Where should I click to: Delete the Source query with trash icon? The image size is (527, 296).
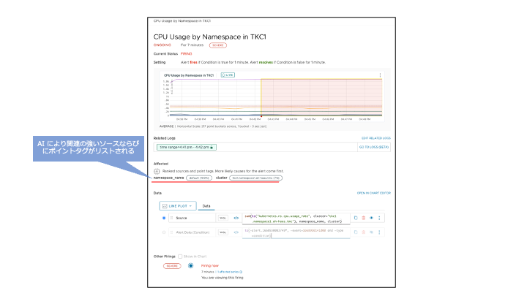pyautogui.click(x=363, y=218)
